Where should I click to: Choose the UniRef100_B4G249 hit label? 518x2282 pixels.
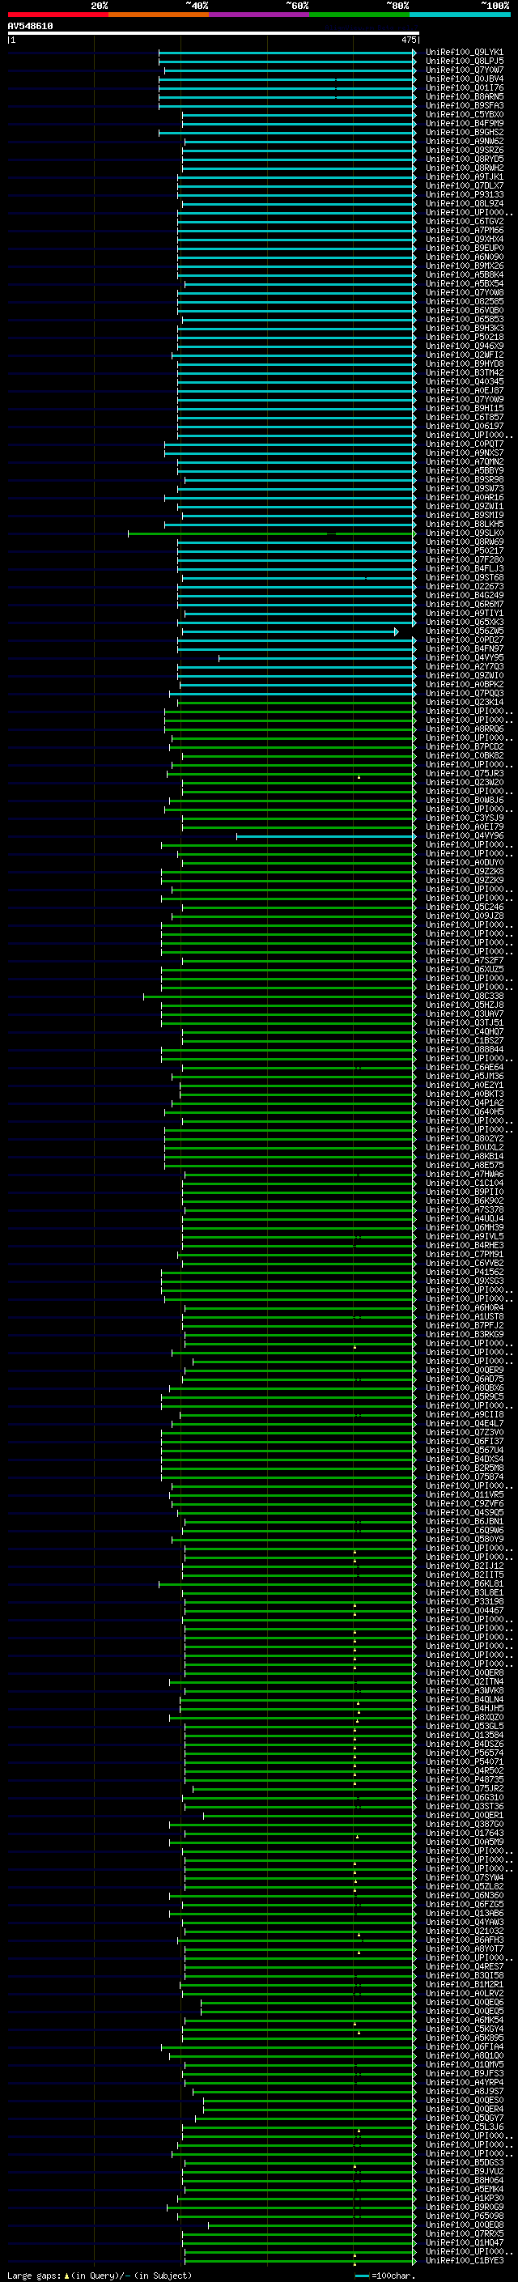tap(465, 596)
